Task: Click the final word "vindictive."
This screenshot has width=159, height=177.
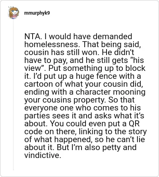Action: point(43,155)
